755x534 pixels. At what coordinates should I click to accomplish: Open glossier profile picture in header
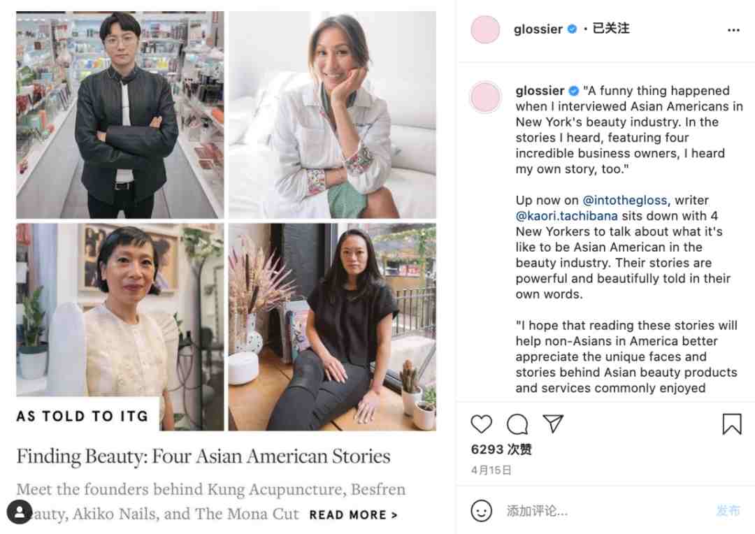pos(485,29)
